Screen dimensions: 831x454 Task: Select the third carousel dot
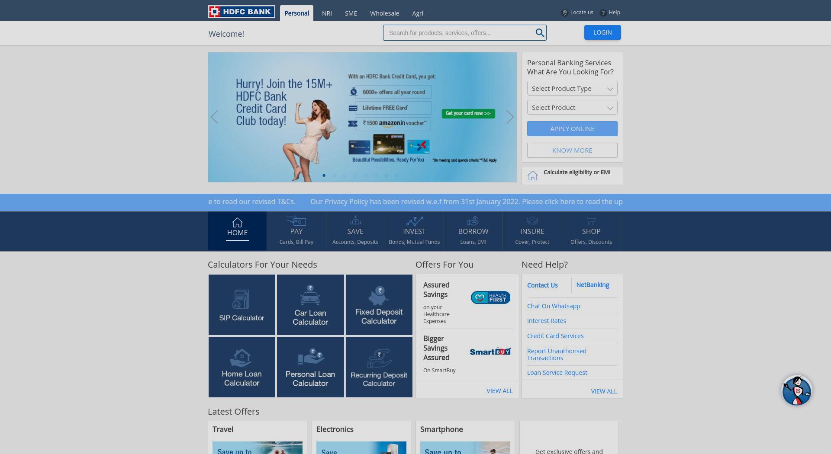point(345,176)
